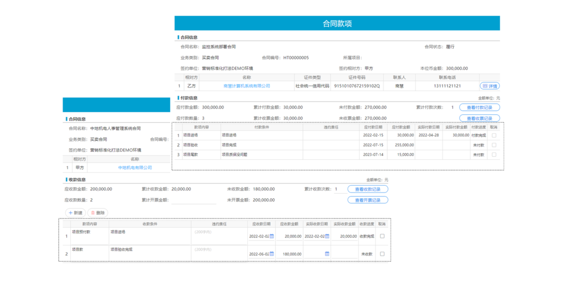The image size is (563, 281).
Task: Tick 取消 checkbox for 项目尾款 payment row
Action: tap(494, 154)
